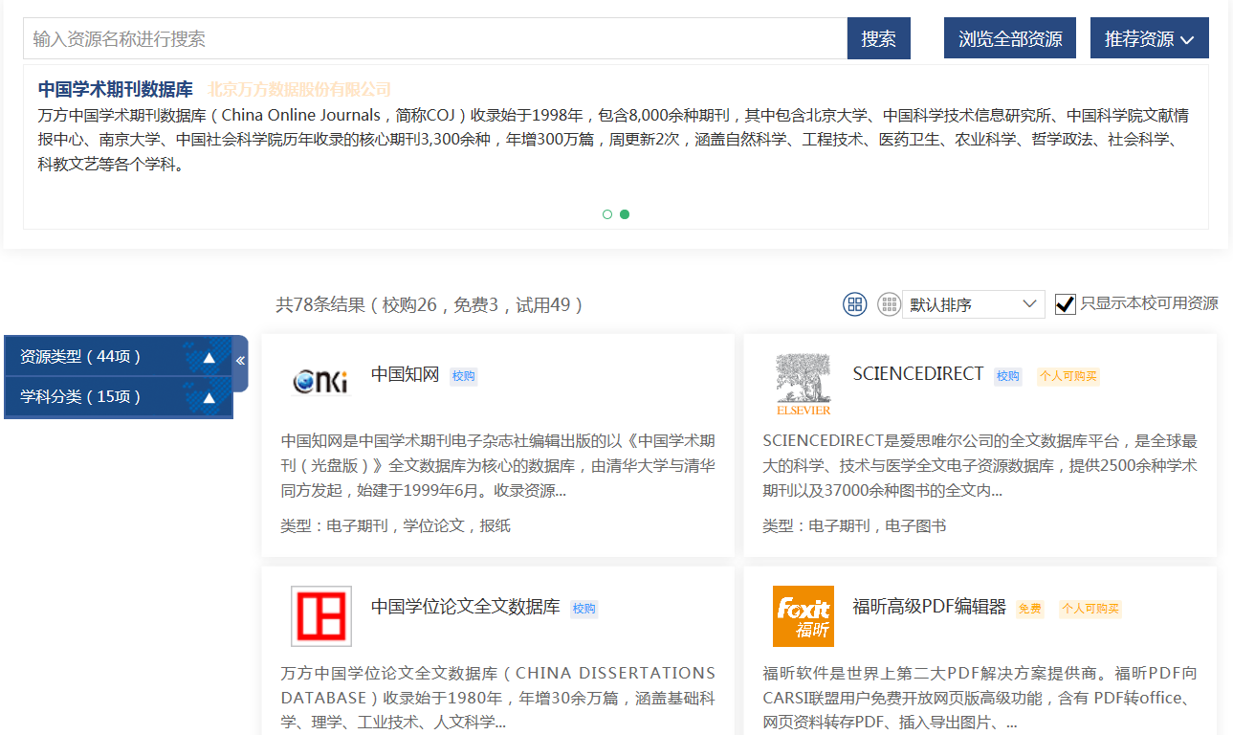Open the 推荐资源 dropdown button

(1149, 38)
